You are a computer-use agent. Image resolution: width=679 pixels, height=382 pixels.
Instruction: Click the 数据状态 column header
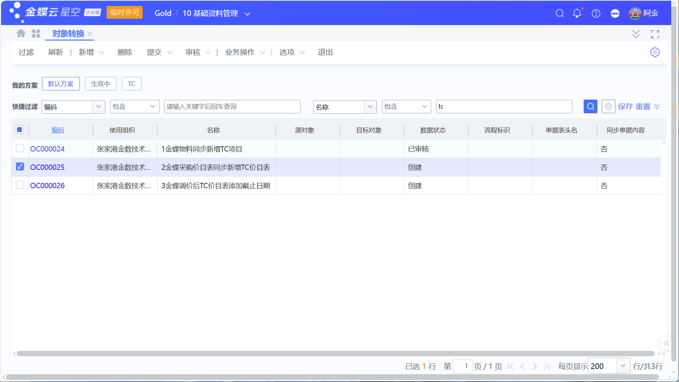(433, 130)
